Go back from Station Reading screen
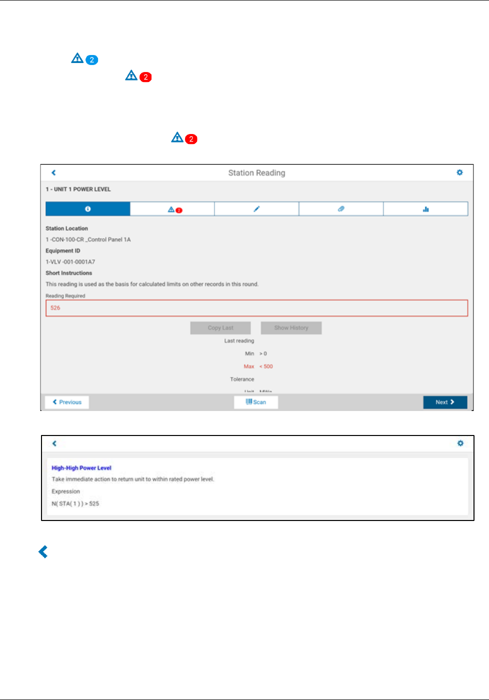The height and width of the screenshot is (700, 489). click(x=53, y=172)
